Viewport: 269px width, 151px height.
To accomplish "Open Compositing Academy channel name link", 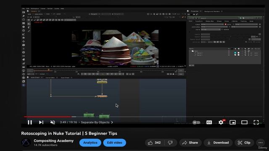I will (53, 141).
